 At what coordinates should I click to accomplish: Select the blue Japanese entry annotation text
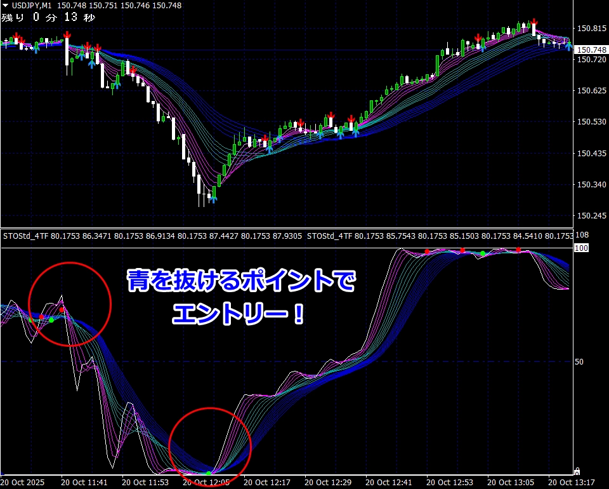[240, 295]
